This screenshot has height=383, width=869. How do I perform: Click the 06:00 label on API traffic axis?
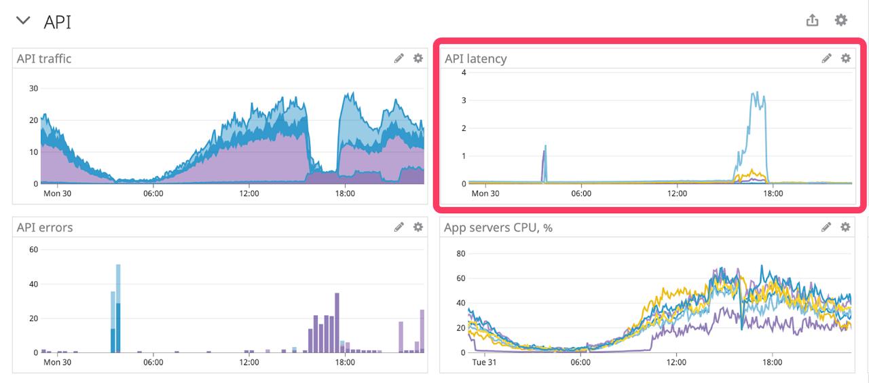153,194
